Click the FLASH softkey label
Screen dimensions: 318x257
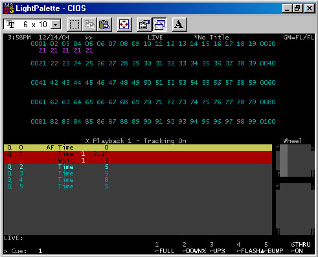pyautogui.click(x=249, y=251)
